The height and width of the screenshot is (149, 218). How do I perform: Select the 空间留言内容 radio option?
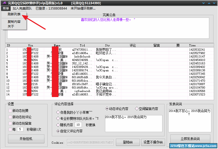[137, 109]
